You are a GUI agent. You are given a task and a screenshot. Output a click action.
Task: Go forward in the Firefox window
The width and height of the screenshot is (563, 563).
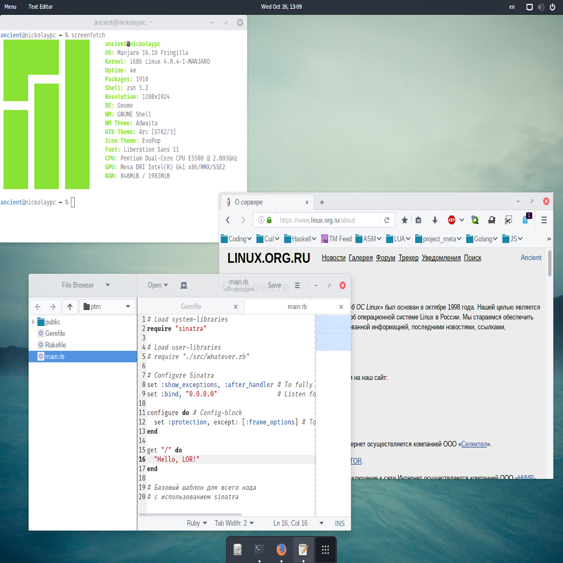click(243, 220)
